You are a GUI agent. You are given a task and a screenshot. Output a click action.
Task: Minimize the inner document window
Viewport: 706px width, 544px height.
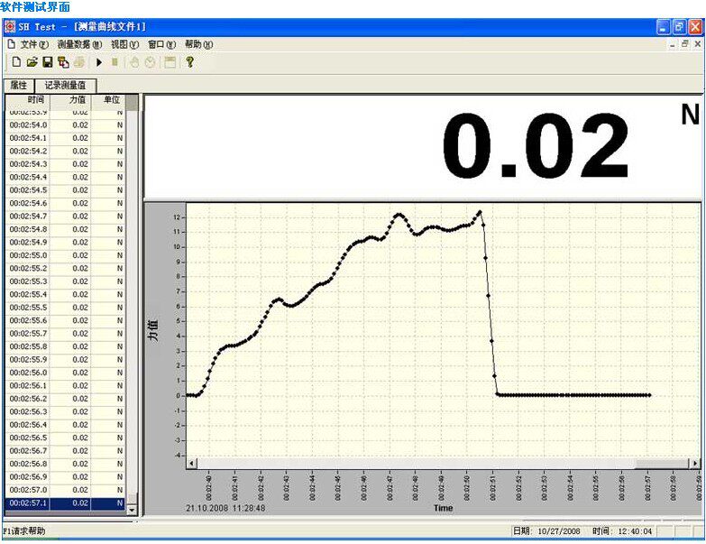click(673, 44)
